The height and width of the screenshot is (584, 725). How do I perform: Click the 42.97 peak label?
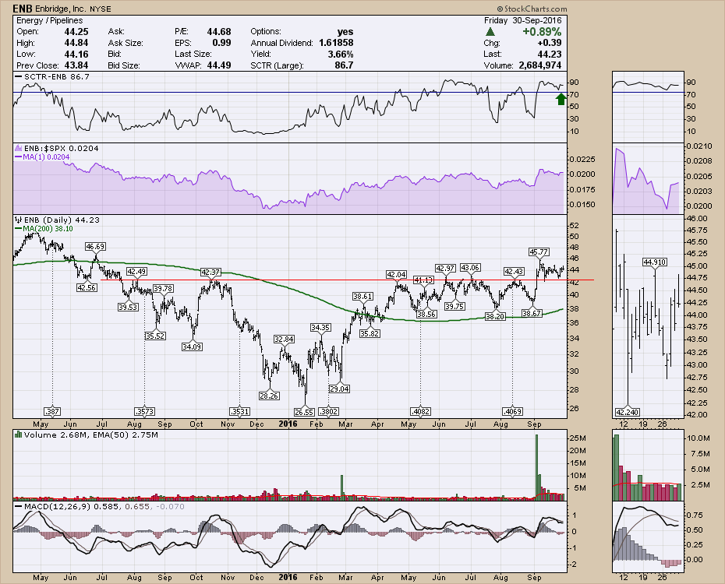pos(445,268)
